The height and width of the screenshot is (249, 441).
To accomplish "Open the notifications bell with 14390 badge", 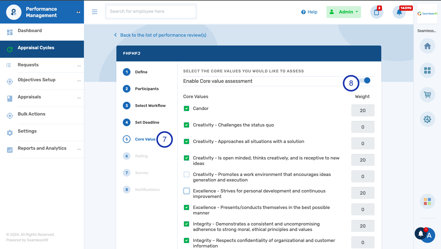I will coord(399,12).
